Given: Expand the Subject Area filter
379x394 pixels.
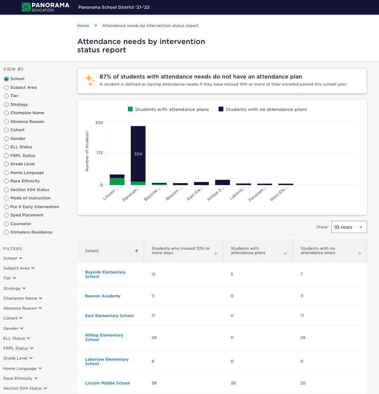Looking at the screenshot, I should pos(19,268).
